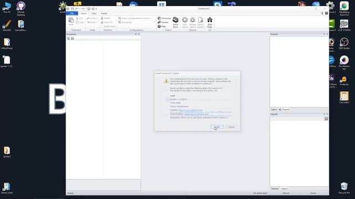Expand the Redo history dropdown arrow
355x199 pixels.
point(97,22)
